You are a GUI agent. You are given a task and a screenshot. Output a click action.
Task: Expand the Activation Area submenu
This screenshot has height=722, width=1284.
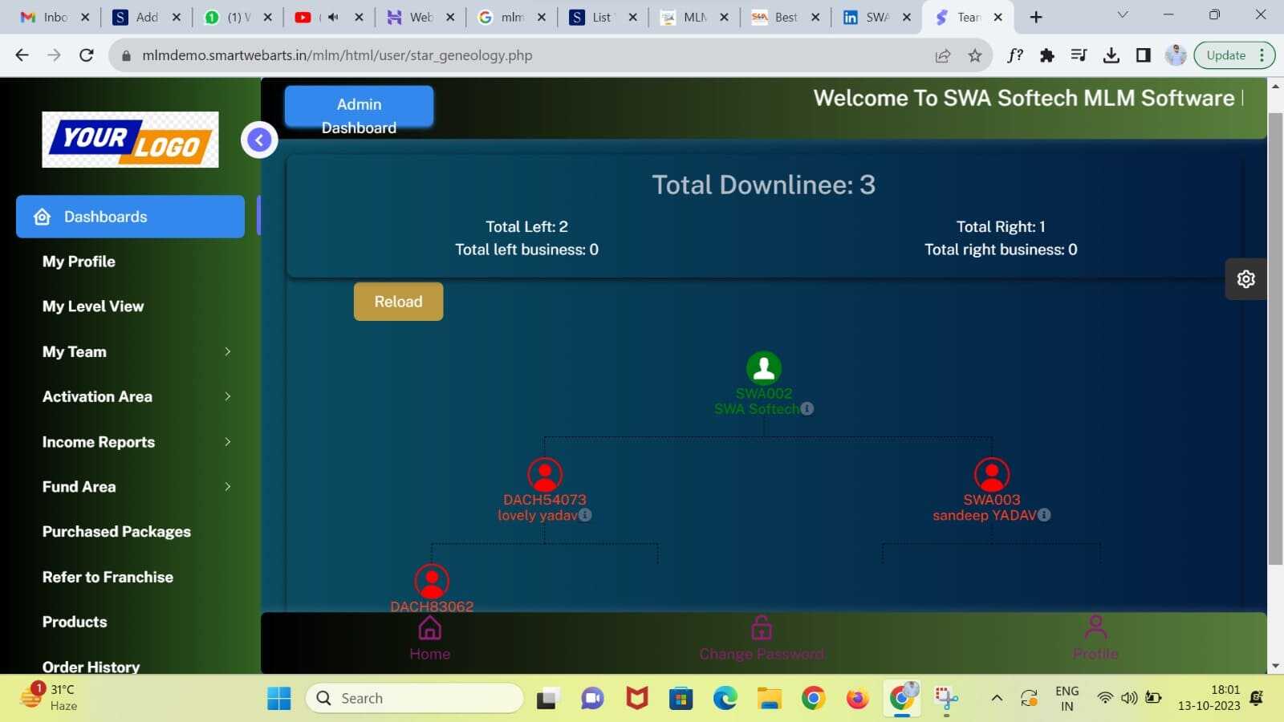(135, 396)
